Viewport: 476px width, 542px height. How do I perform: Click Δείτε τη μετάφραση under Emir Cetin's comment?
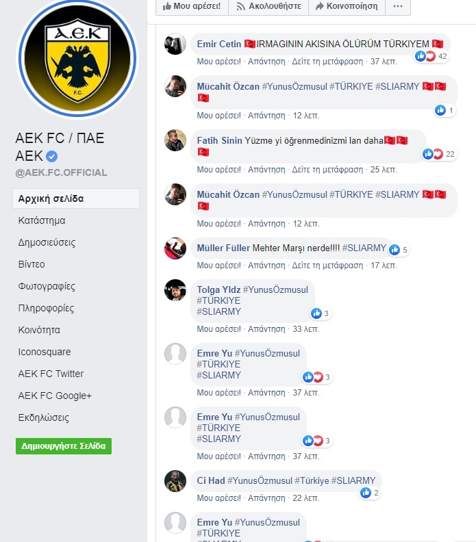[x=327, y=62]
